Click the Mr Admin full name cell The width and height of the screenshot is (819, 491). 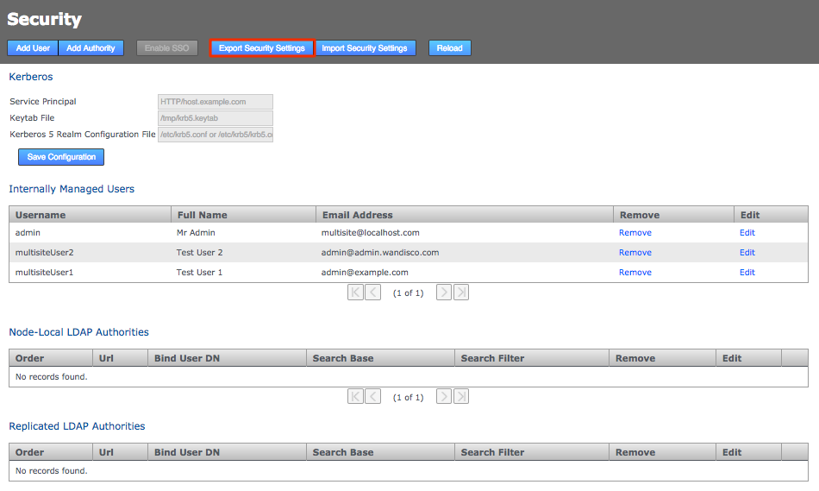point(196,233)
